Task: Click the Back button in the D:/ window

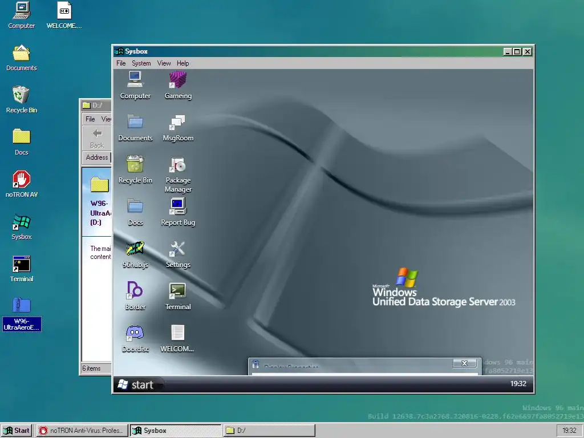Action: point(97,138)
